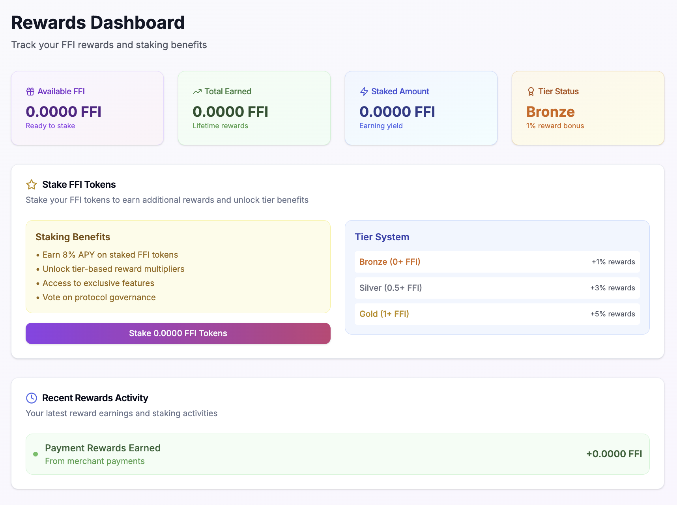Select the Silver (0.5+ FFI) tier row
The height and width of the screenshot is (505, 677).
click(497, 288)
